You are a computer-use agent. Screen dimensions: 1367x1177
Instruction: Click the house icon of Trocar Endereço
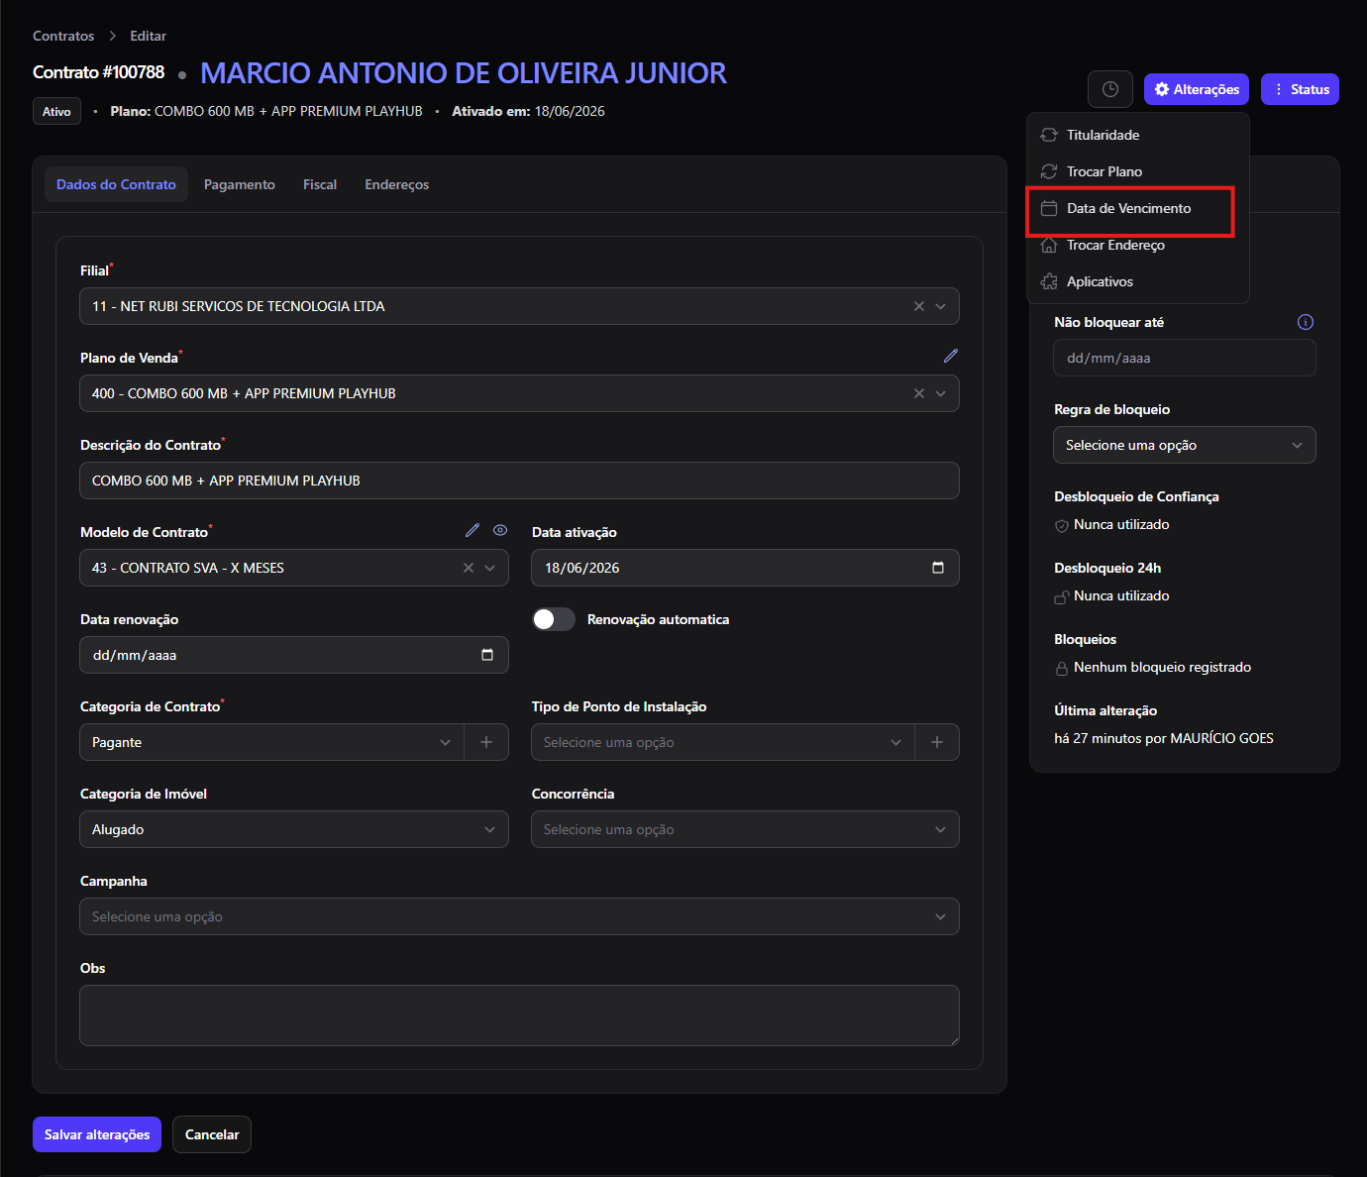point(1049,245)
